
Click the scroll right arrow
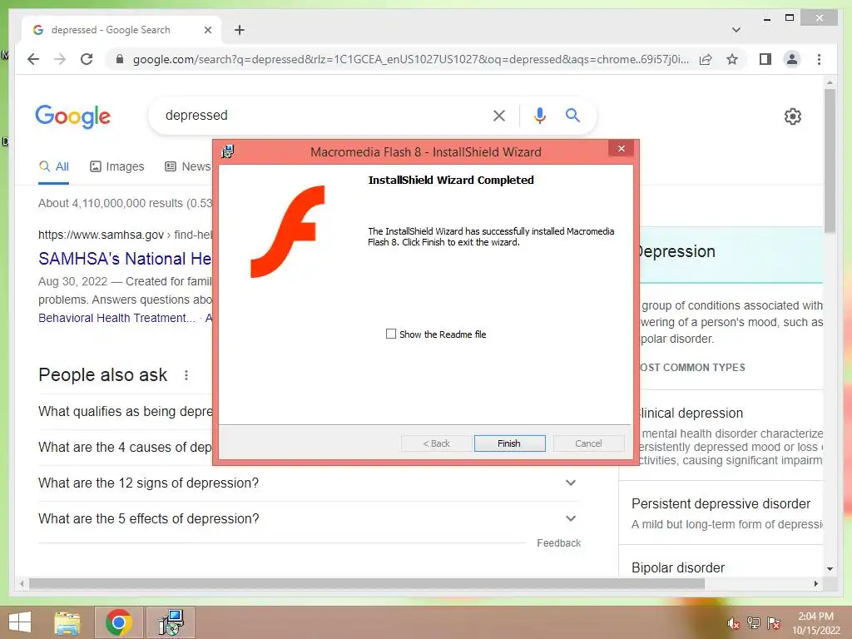coord(815,583)
